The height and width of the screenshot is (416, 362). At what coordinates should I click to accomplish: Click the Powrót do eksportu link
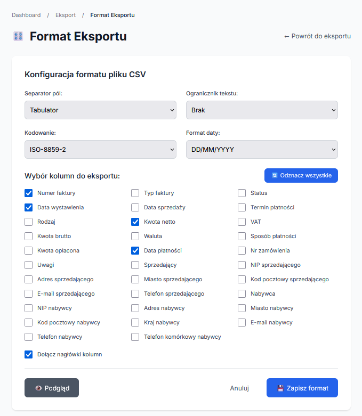click(317, 36)
